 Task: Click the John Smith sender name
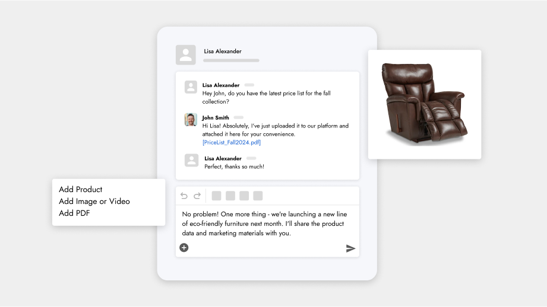(216, 117)
